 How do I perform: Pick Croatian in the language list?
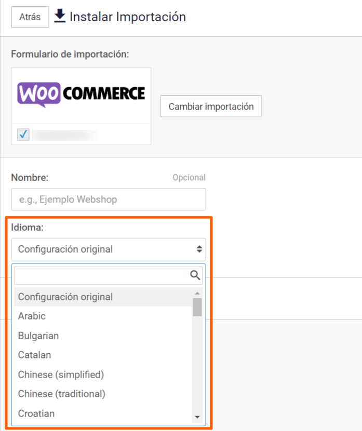(x=103, y=413)
